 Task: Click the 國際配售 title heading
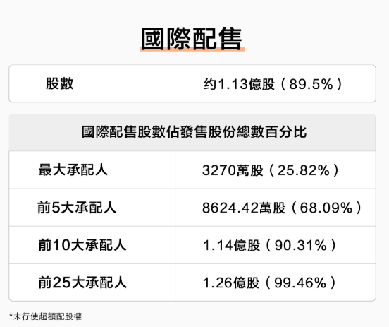point(192,39)
